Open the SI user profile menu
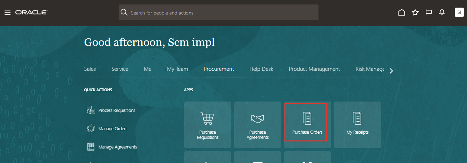The image size is (467, 163). pyautogui.click(x=459, y=12)
